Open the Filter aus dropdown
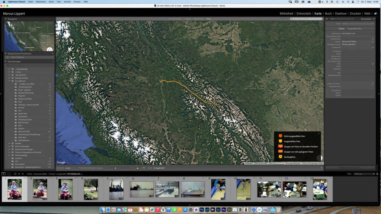 [x=364, y=174]
